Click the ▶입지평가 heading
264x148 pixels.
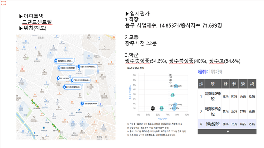tap(138, 13)
